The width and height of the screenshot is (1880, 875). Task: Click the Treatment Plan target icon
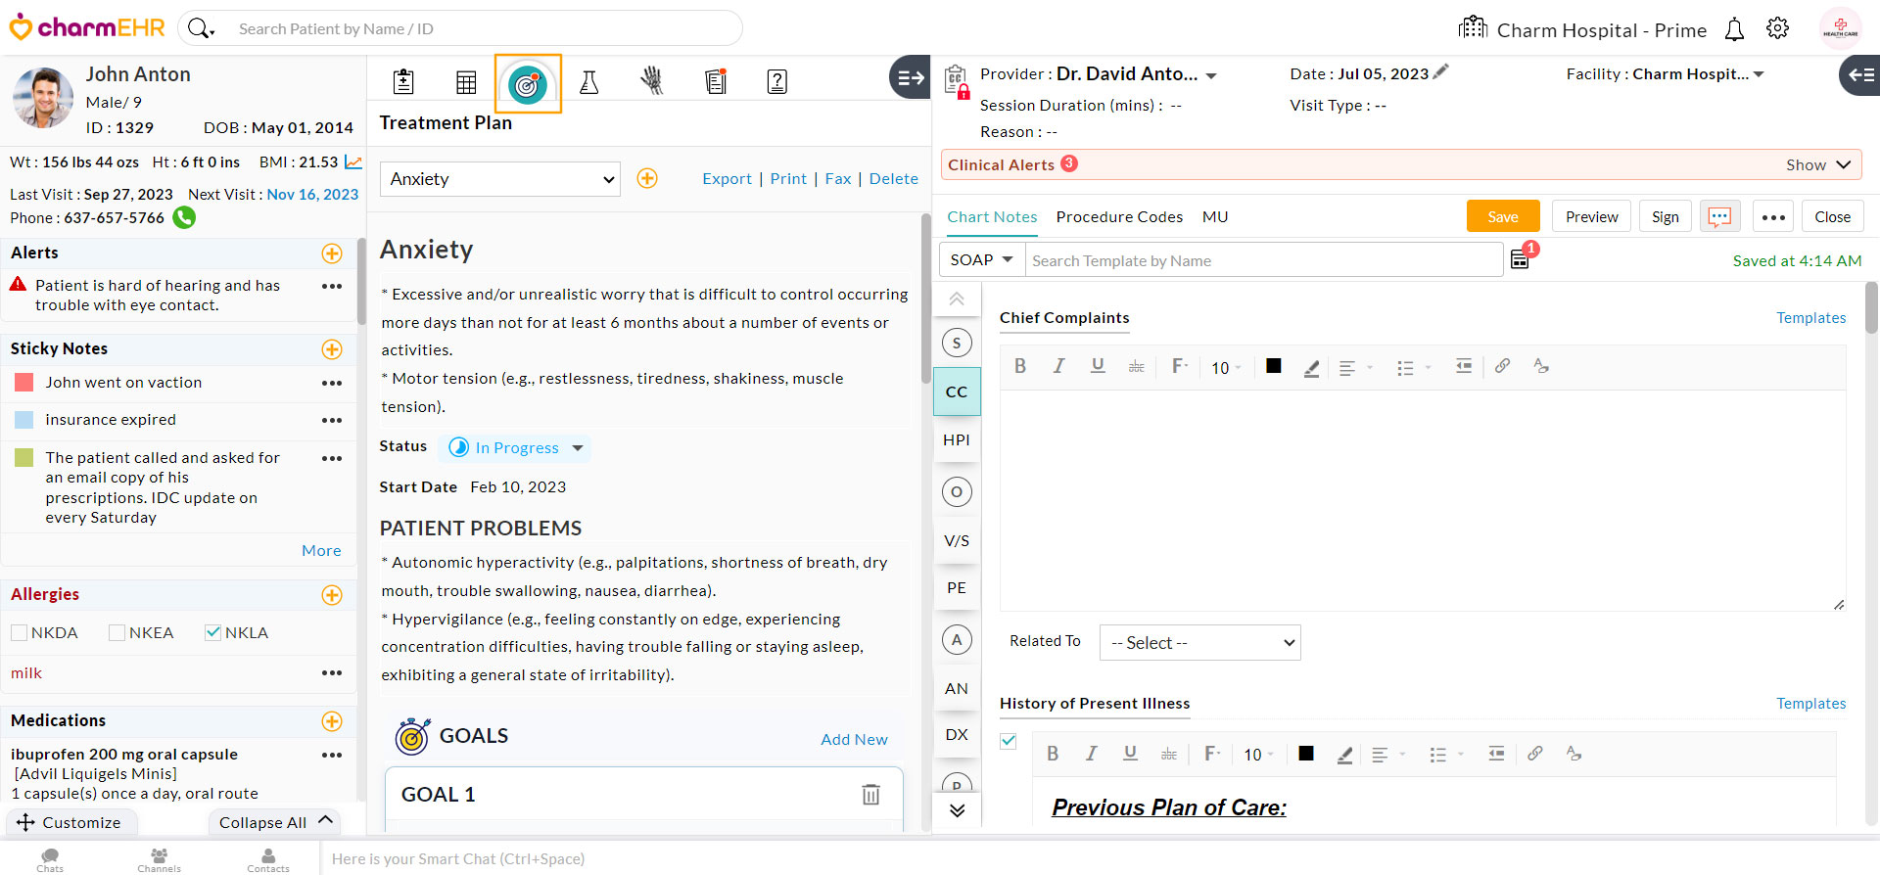(528, 84)
